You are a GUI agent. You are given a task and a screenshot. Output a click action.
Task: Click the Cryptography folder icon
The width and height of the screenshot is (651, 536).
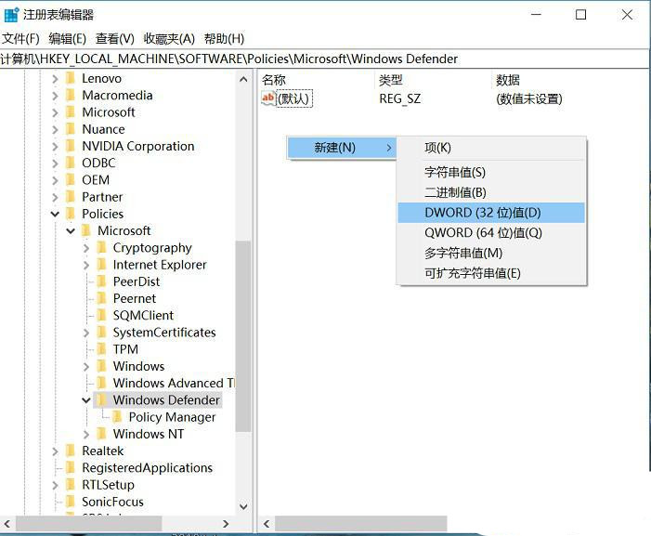[102, 248]
